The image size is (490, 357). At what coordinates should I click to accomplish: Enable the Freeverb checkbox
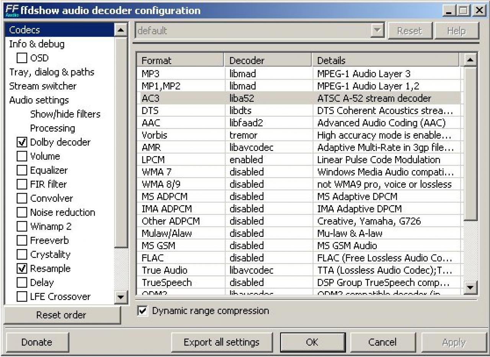(x=22, y=240)
